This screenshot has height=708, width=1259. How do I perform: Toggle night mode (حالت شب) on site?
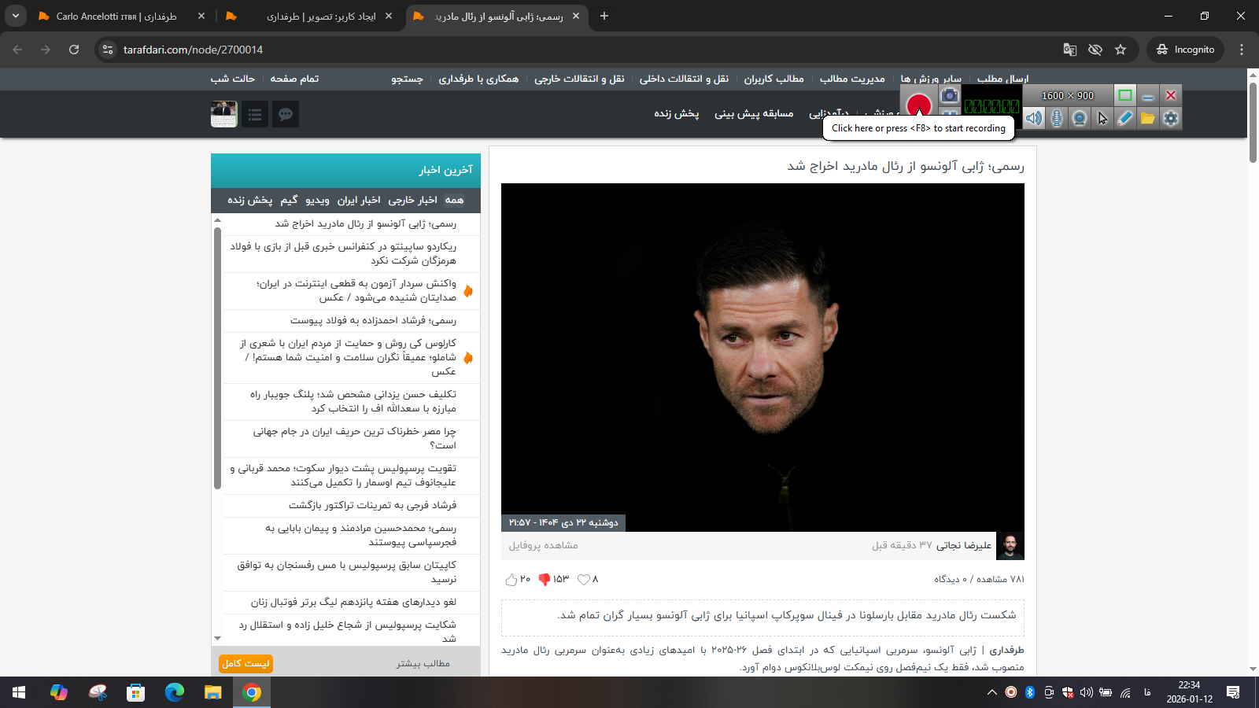coord(232,79)
